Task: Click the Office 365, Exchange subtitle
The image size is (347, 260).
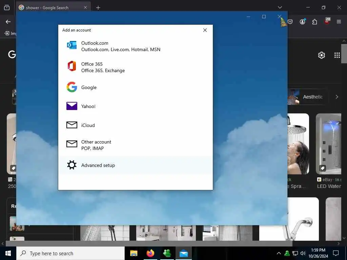Action: pos(103,70)
